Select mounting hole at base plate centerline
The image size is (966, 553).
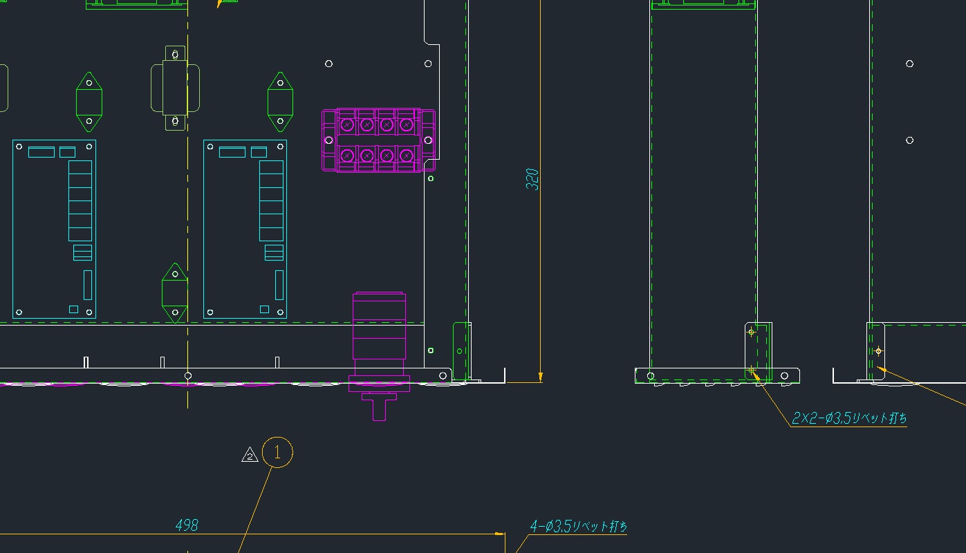[188, 375]
